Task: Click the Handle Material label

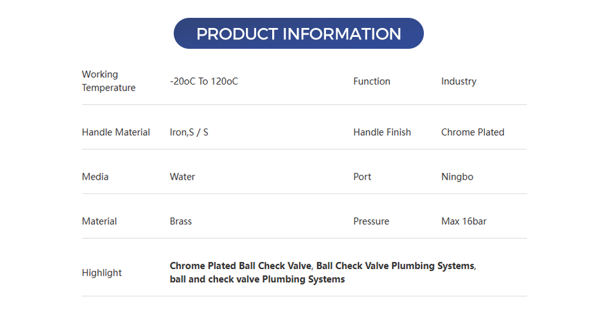Action: tap(116, 132)
